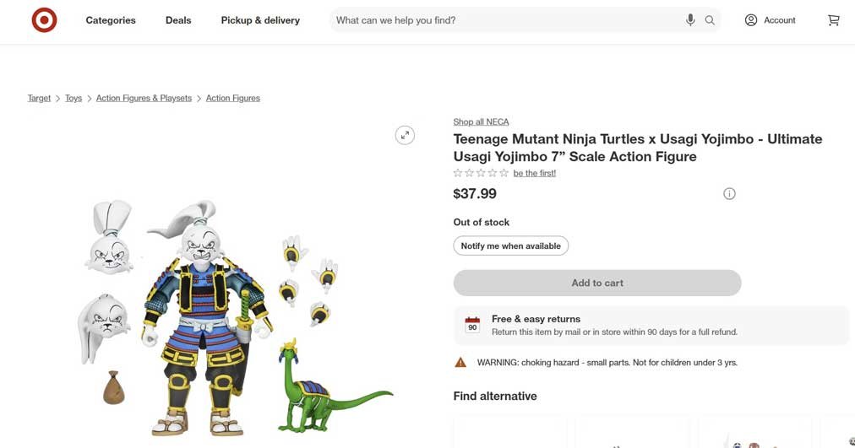855x448 pixels.
Task: Click the magnifying glass search icon
Action: pyautogui.click(x=710, y=20)
